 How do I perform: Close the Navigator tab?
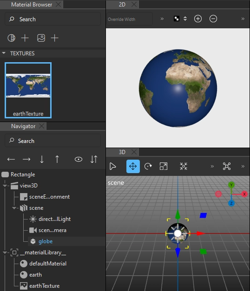click(42, 126)
